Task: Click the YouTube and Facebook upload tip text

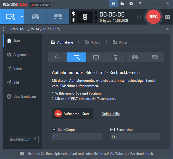Action: click(x=90, y=154)
